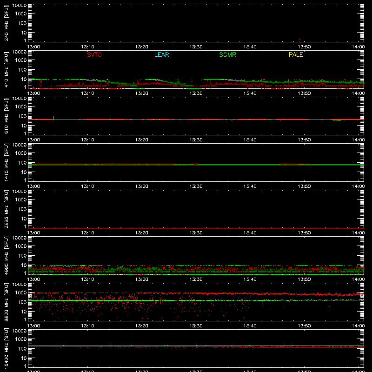Select the 245 MHz [SFU] axis title
The width and height of the screenshot is (372, 372).
coord(6,23)
